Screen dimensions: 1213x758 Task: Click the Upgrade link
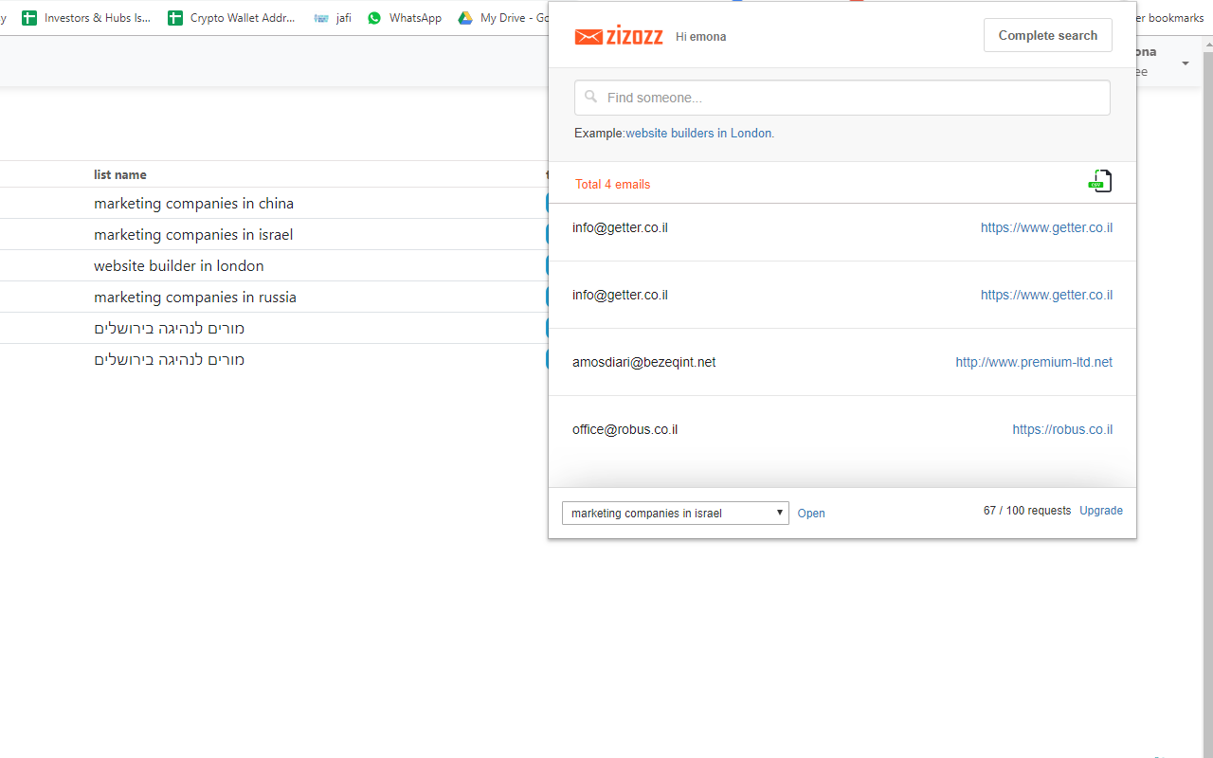pos(1101,511)
